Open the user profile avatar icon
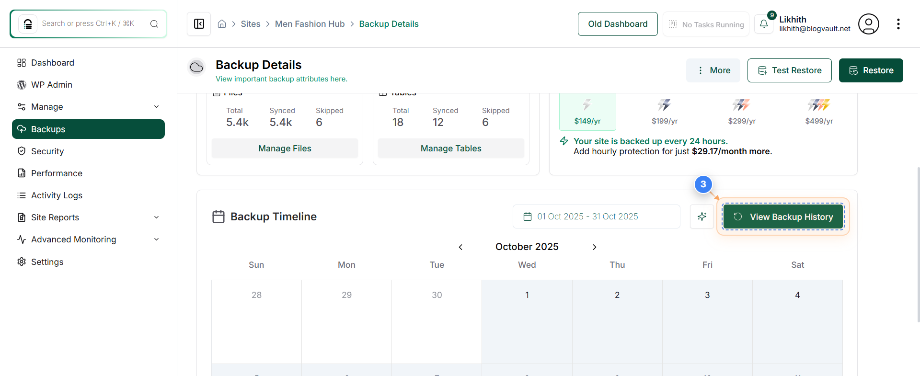Viewport: 920px width, 376px height. pos(869,24)
